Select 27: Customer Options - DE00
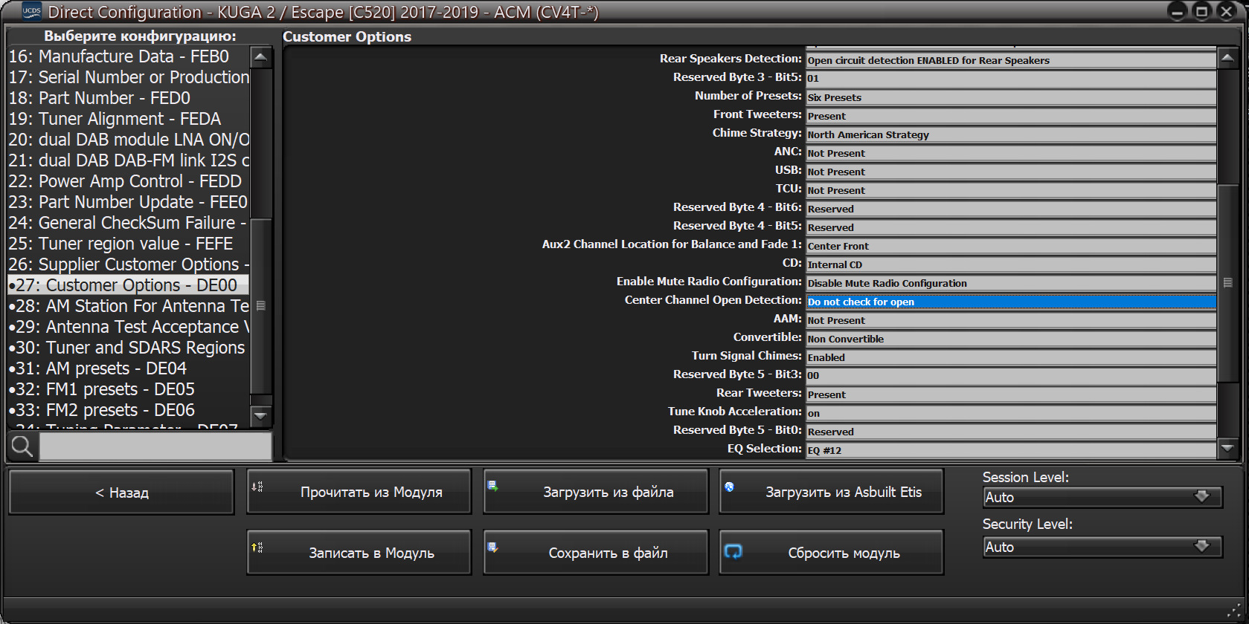1249x624 pixels. coord(128,285)
